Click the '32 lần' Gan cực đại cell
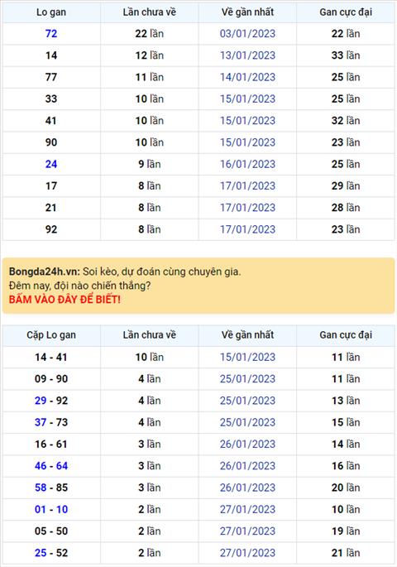 [346, 120]
